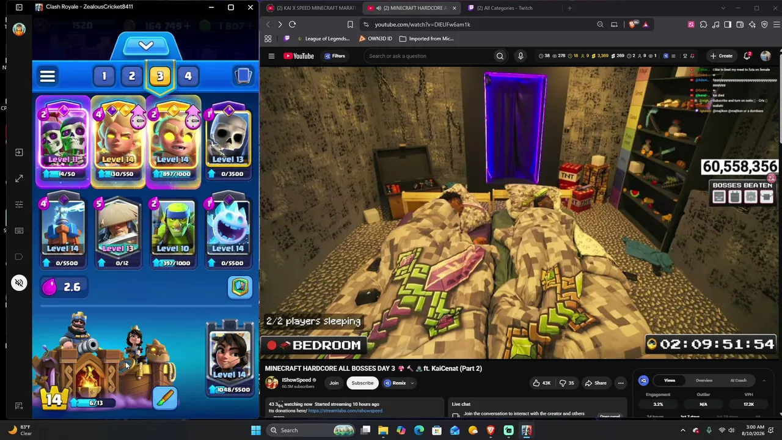Viewport: 782px width, 440px height.
Task: Open File Explorer from the taskbar
Action: 383,430
